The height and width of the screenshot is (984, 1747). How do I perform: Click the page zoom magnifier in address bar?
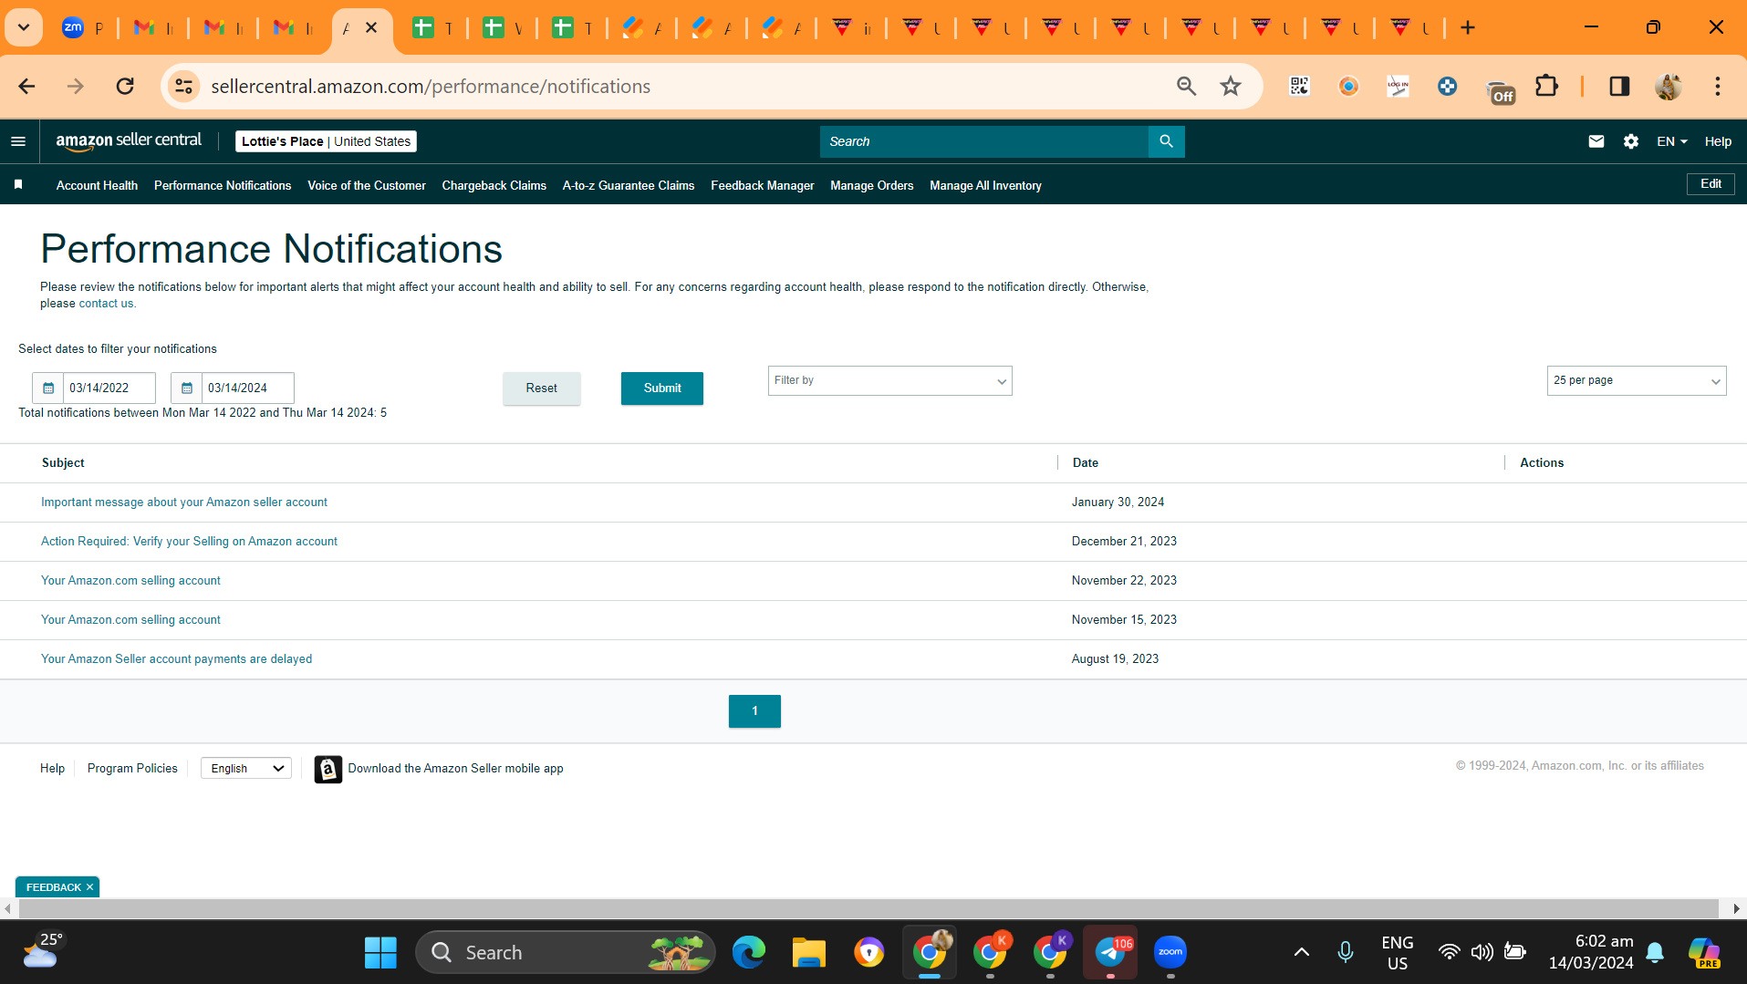[x=1186, y=86]
